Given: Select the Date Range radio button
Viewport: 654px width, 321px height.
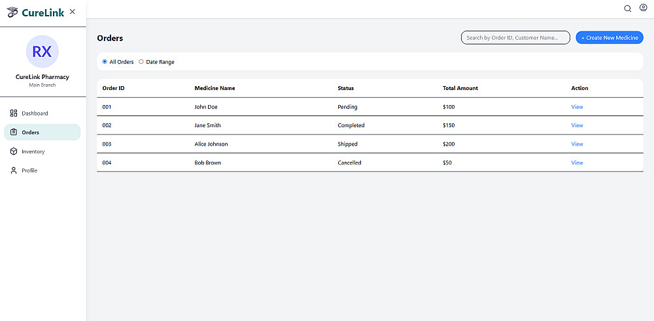Looking at the screenshot, I should coord(141,62).
